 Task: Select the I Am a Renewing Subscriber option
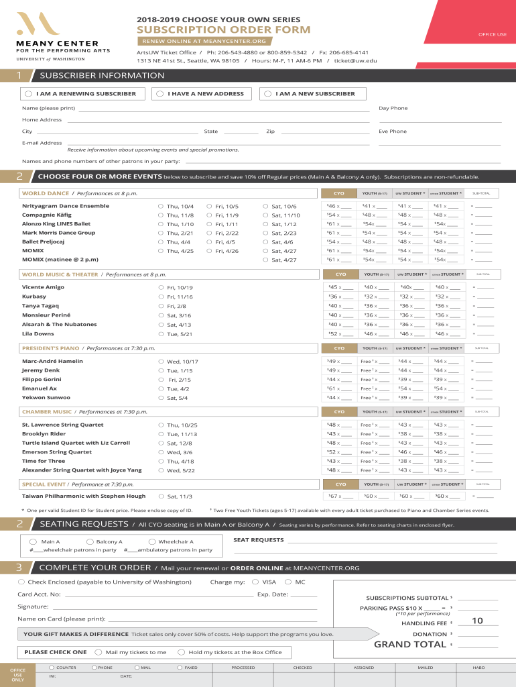pyautogui.click(x=28, y=94)
